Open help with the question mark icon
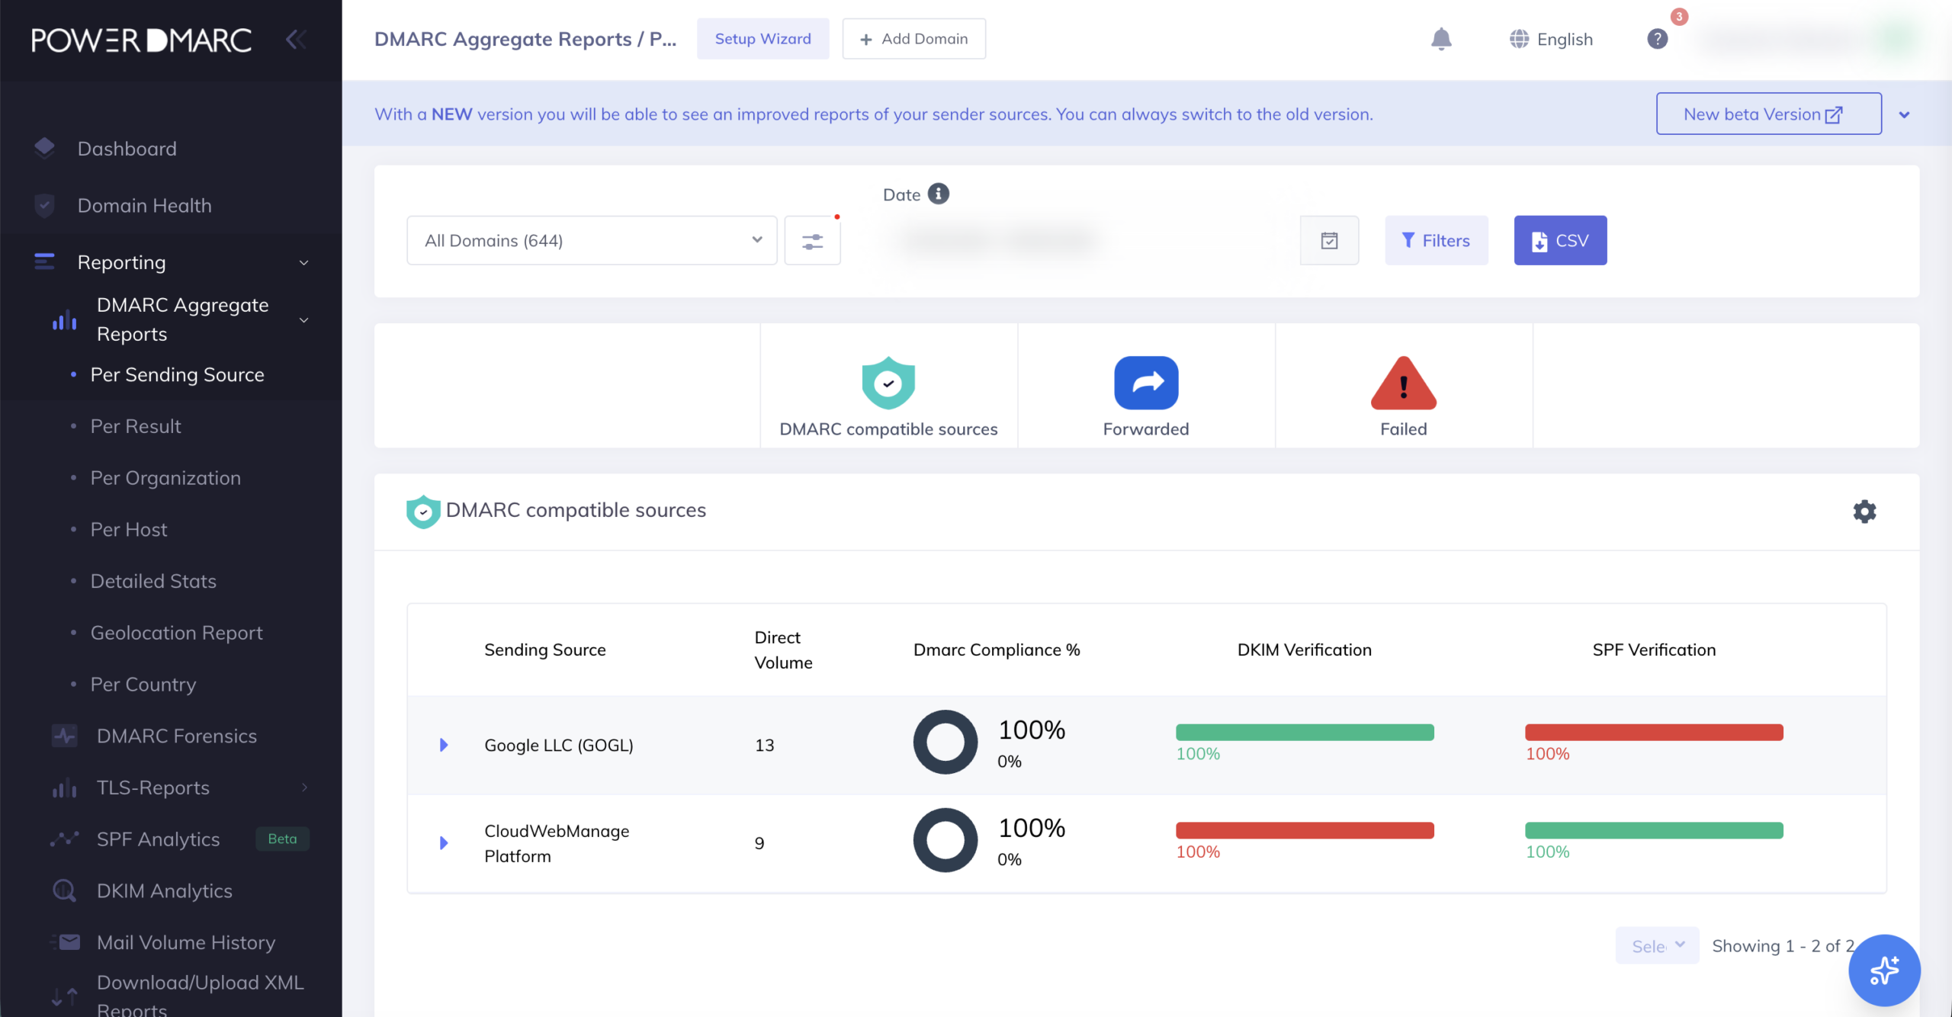 click(1657, 39)
